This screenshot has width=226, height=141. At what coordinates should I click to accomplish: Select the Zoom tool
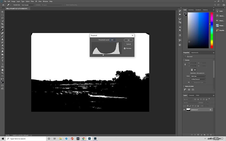tap(2, 73)
